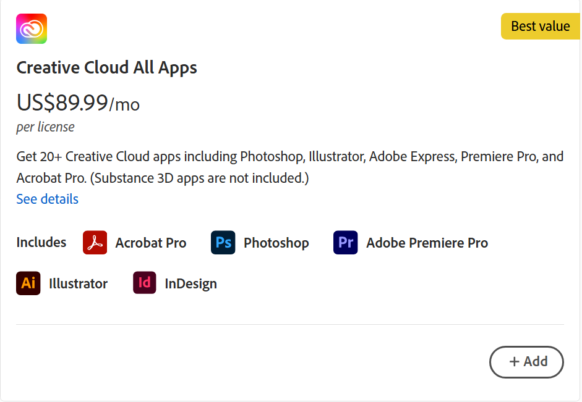Click the Creative Cloud rainbow logo icon
The width and height of the screenshot is (582, 402).
coord(32,28)
